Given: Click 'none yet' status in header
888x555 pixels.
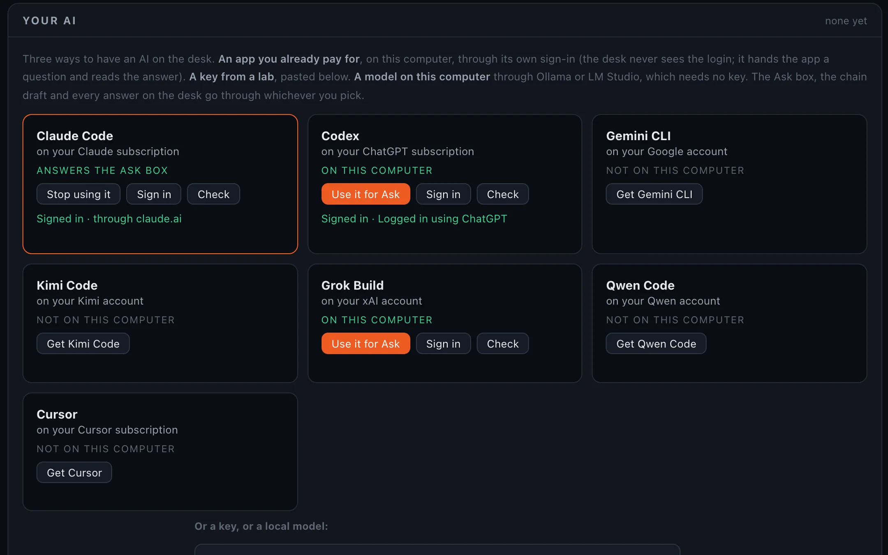Looking at the screenshot, I should [x=846, y=21].
